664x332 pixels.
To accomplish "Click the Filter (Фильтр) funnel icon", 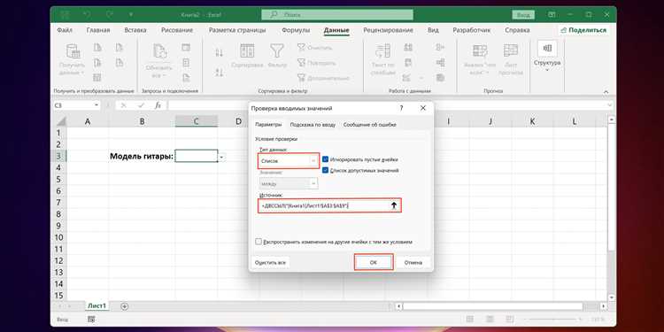I will 277,50.
